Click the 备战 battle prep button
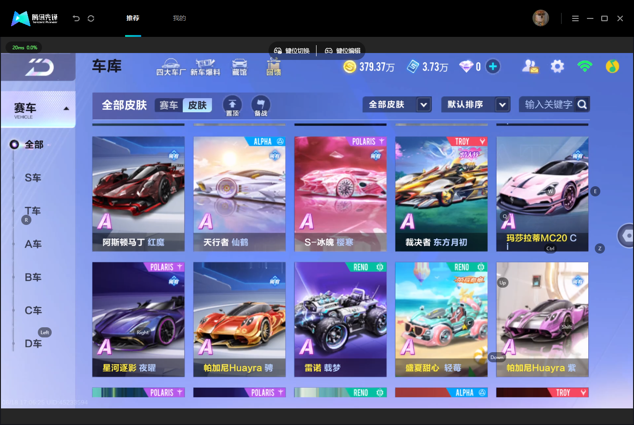Screen dimensions: 634x425 (261, 106)
